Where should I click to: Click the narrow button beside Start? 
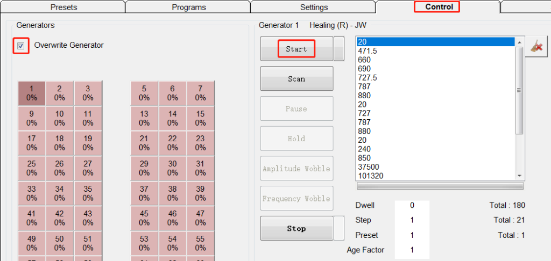(338, 49)
